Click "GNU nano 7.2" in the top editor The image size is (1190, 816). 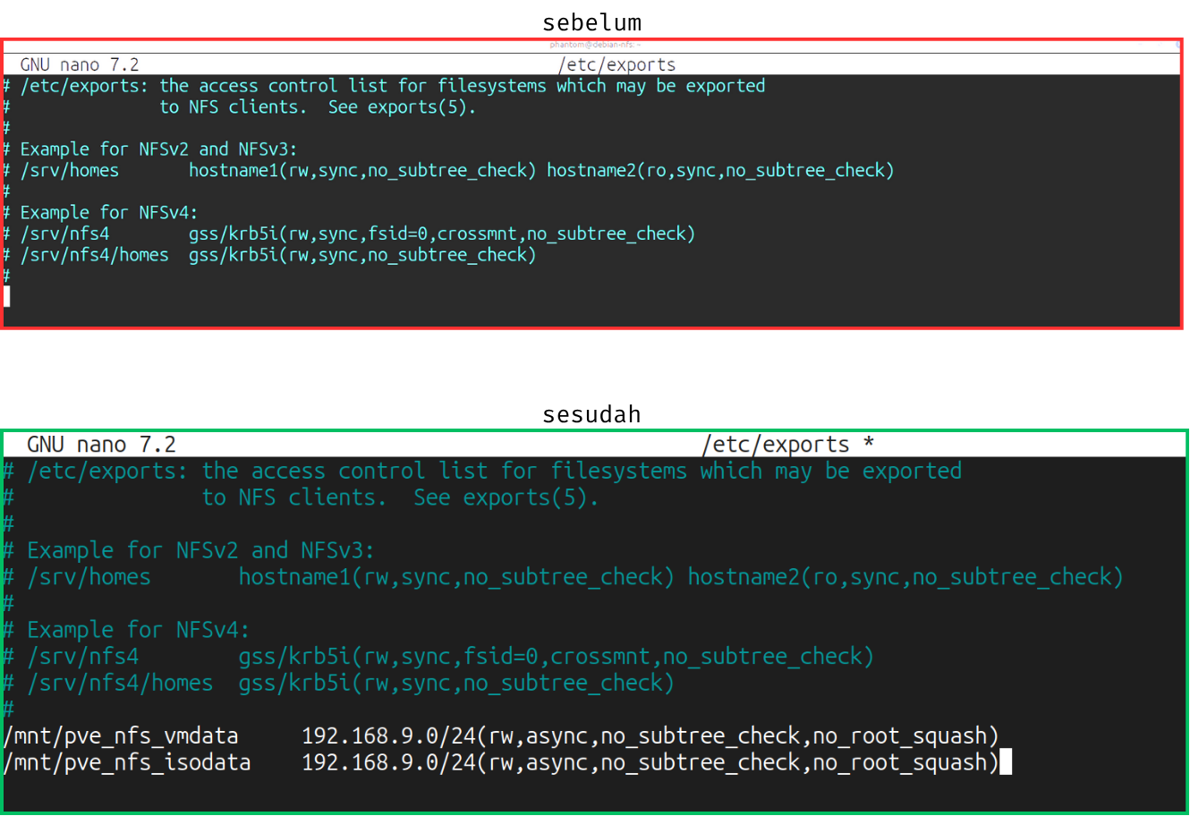80,64
